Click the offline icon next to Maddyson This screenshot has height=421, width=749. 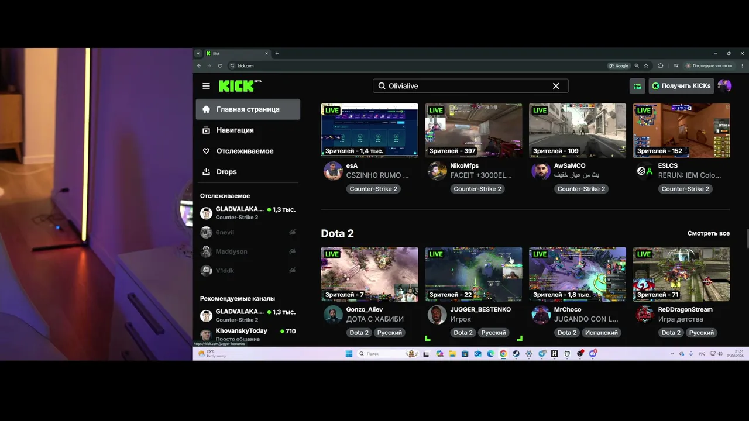click(x=292, y=251)
